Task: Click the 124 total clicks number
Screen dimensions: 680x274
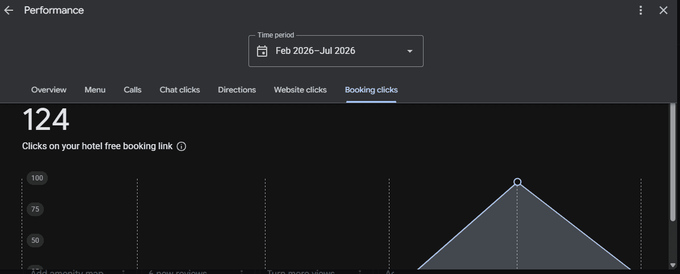Action: click(45, 120)
